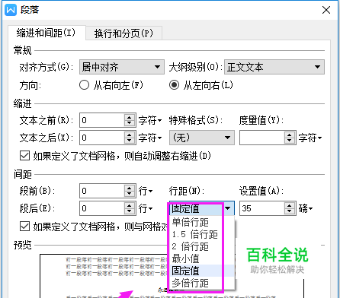Click the 段前 spacing input field

[x=102, y=191]
